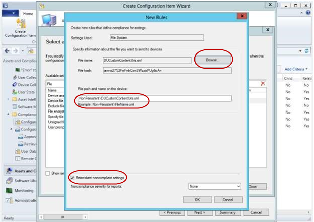Click Previous in the wizard

pyautogui.click(x=172, y=212)
